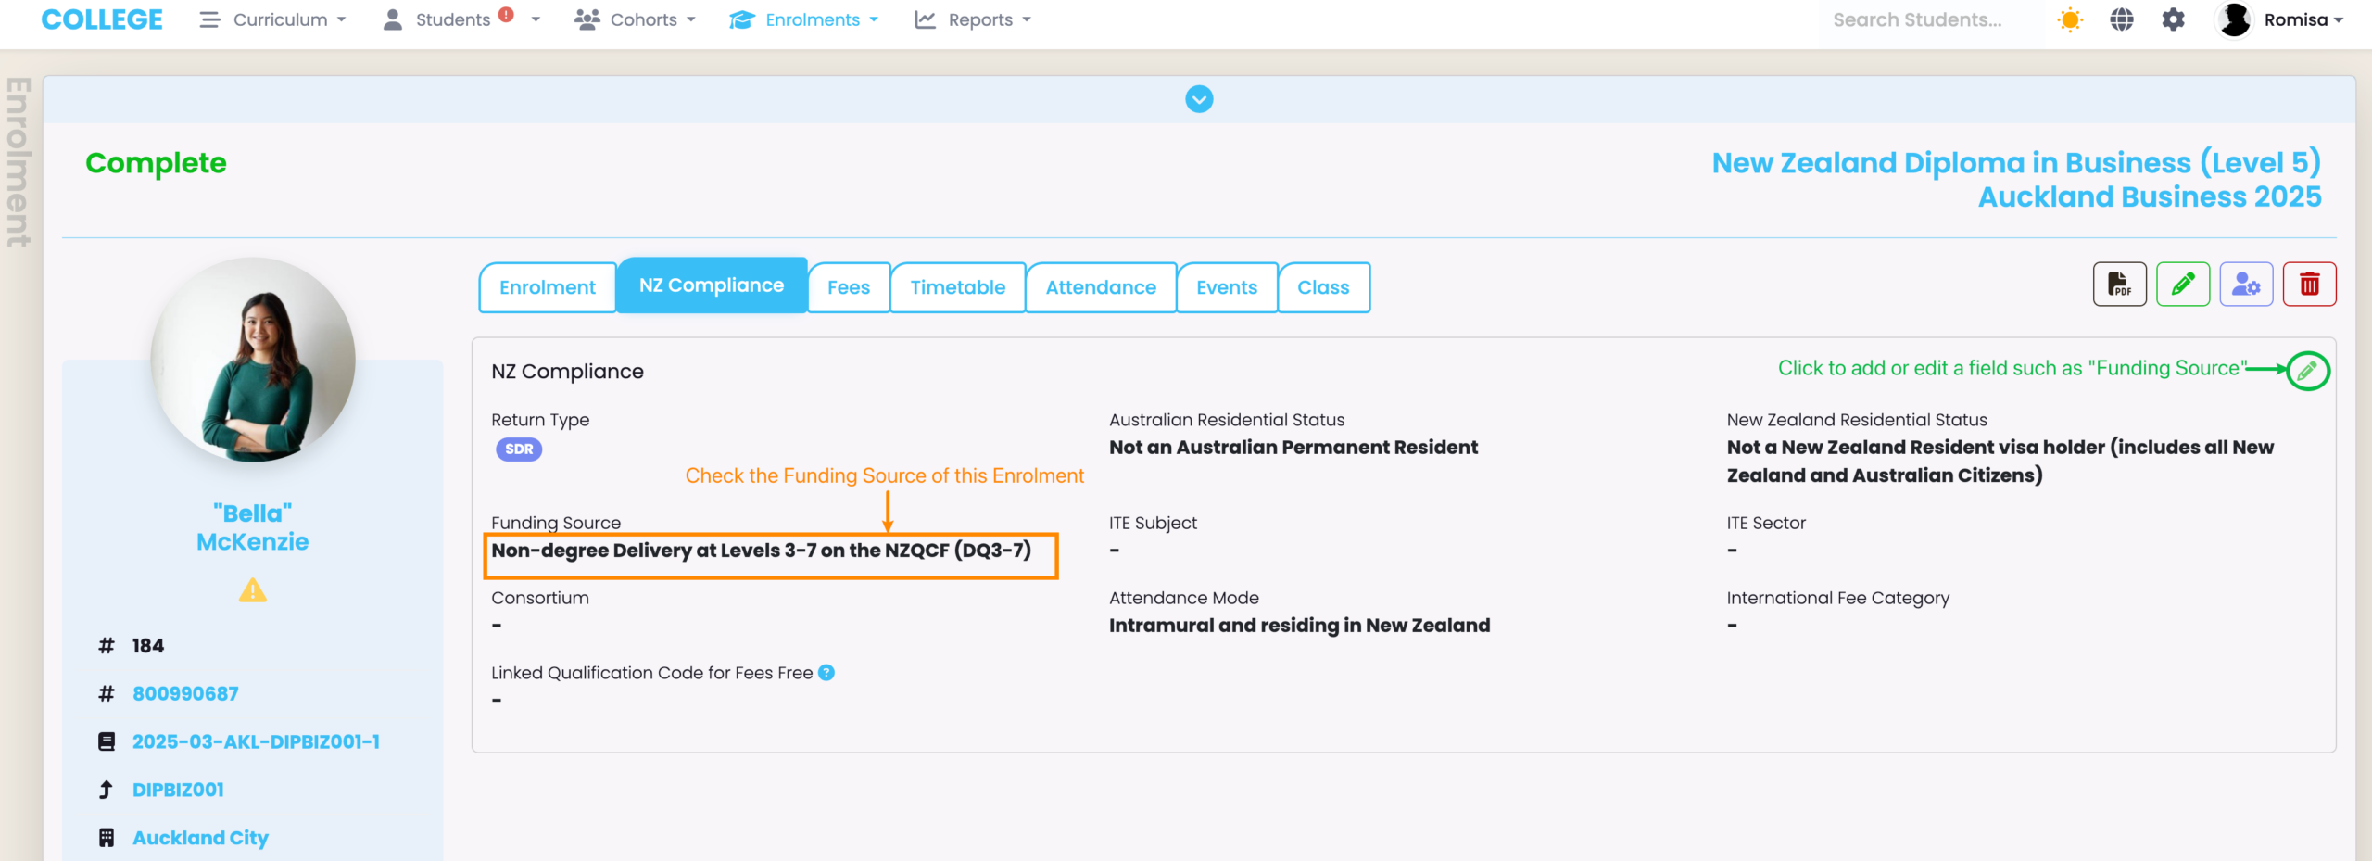This screenshot has width=2372, height=861.
Task: Click the Search Students input field
Action: [1916, 19]
